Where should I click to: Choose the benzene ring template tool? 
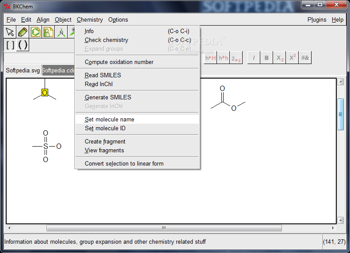[x=36, y=32]
